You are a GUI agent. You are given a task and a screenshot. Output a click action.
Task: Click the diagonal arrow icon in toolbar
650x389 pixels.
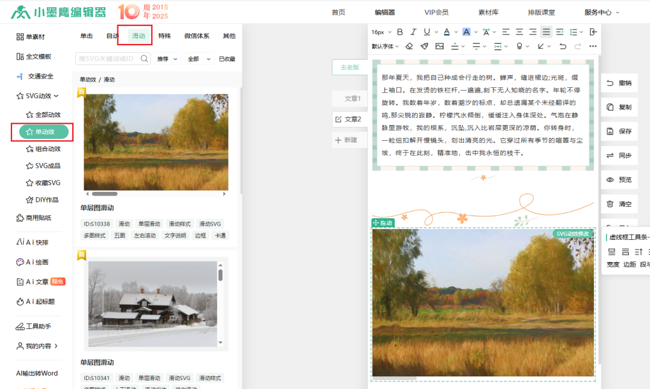click(540, 46)
